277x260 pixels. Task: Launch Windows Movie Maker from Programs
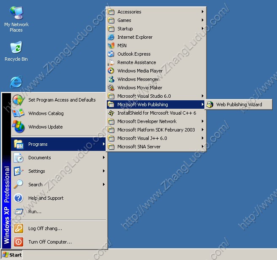[156, 88]
